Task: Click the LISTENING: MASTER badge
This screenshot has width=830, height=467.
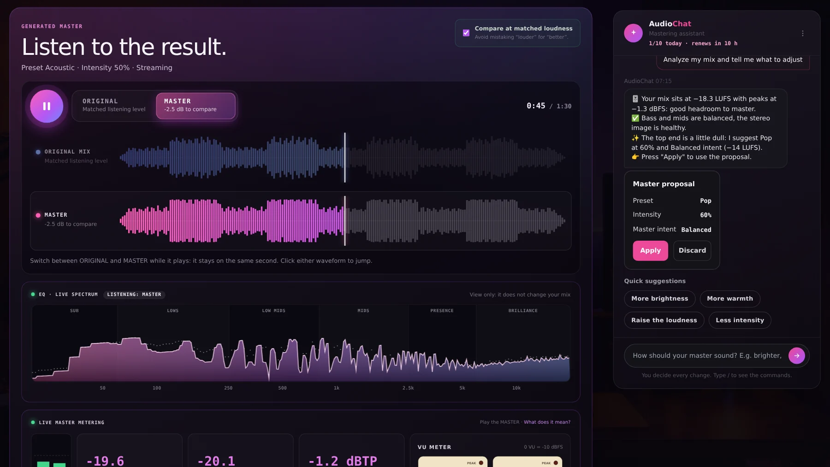Action: click(134, 295)
